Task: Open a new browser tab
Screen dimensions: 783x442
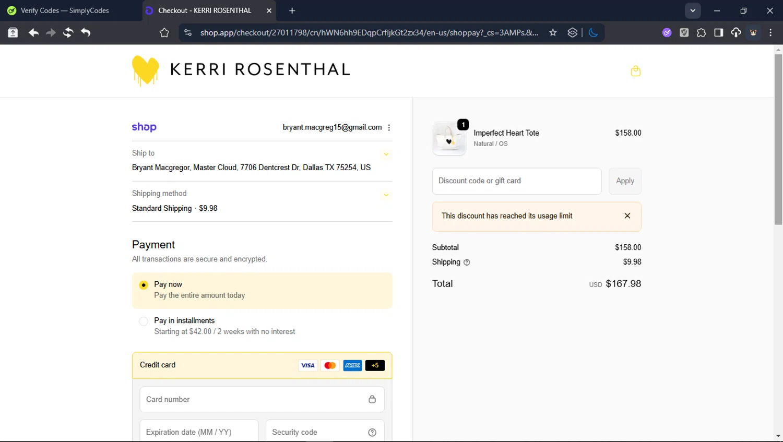Action: click(x=292, y=10)
